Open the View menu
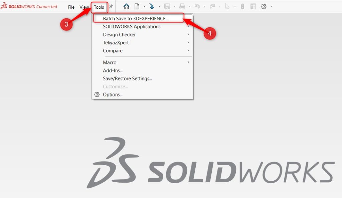Viewport: 342px width, 198px height. (x=84, y=7)
